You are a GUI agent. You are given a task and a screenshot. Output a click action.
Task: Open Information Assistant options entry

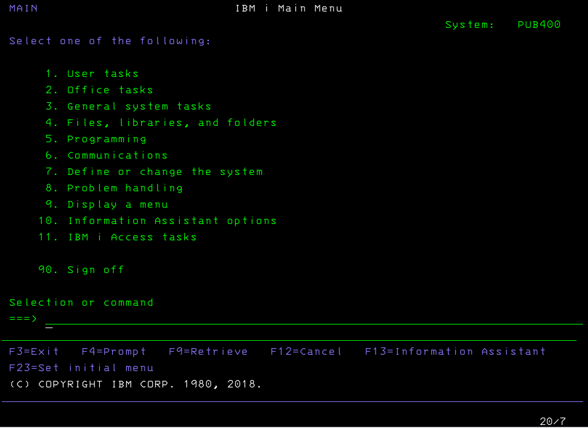157,221
